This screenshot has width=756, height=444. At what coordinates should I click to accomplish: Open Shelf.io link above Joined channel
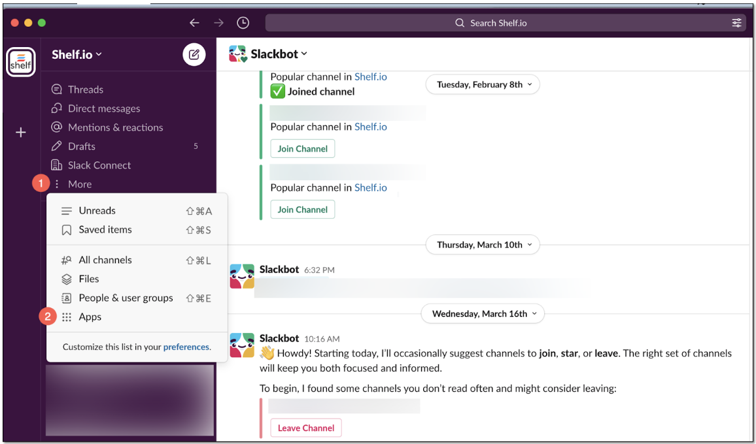point(371,76)
